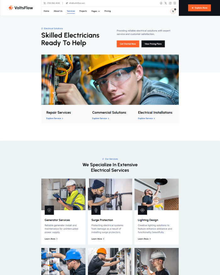
Task: Open the Pricing menu item
Action: click(x=107, y=11)
